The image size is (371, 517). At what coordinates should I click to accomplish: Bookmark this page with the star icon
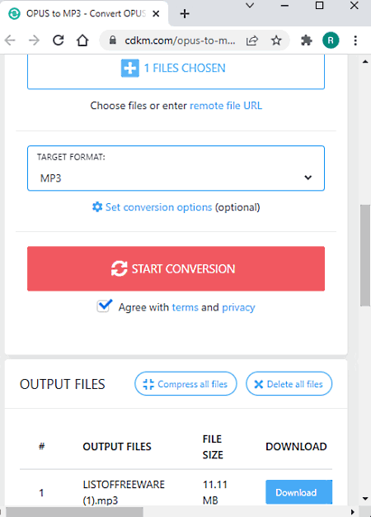pyautogui.click(x=276, y=40)
